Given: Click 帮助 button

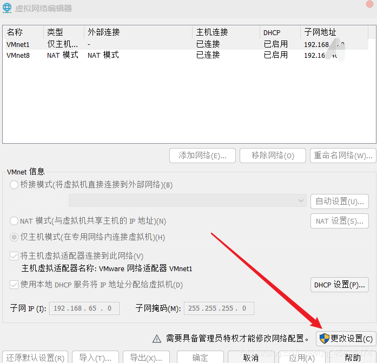Looking at the screenshot, I should pos(353,358).
